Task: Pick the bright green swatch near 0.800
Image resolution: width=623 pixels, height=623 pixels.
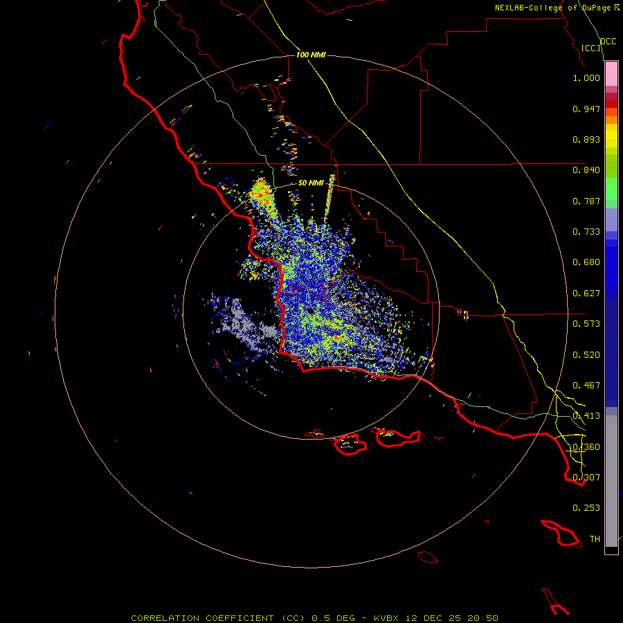Action: [611, 189]
